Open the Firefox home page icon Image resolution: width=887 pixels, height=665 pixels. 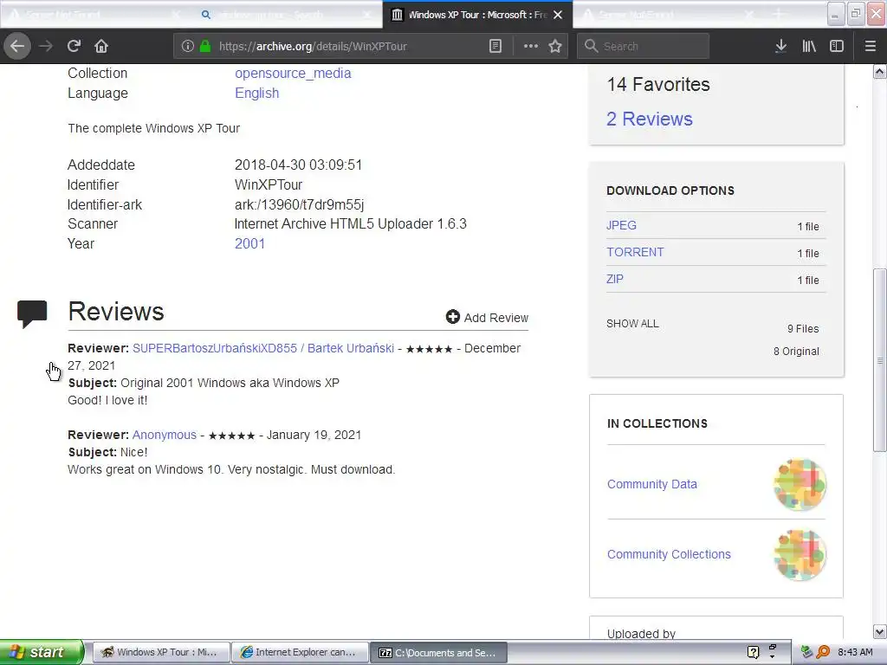click(101, 46)
